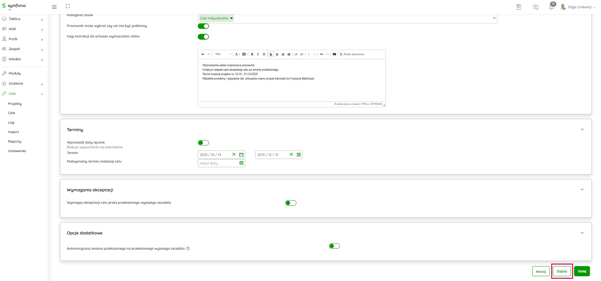The image size is (601, 281).
Task: Click the underline formatting icon in editor
Action: pyautogui.click(x=264, y=54)
